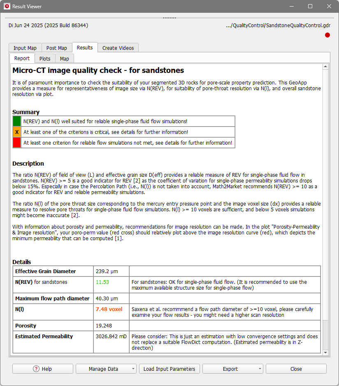The image size is (339, 386).
Task: Open the Map sub-tab
Action: point(65,58)
